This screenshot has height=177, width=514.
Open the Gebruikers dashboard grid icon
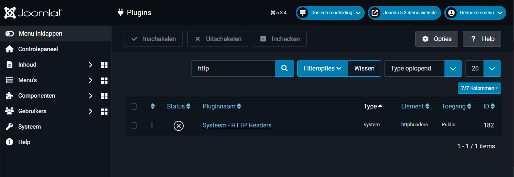104,112
